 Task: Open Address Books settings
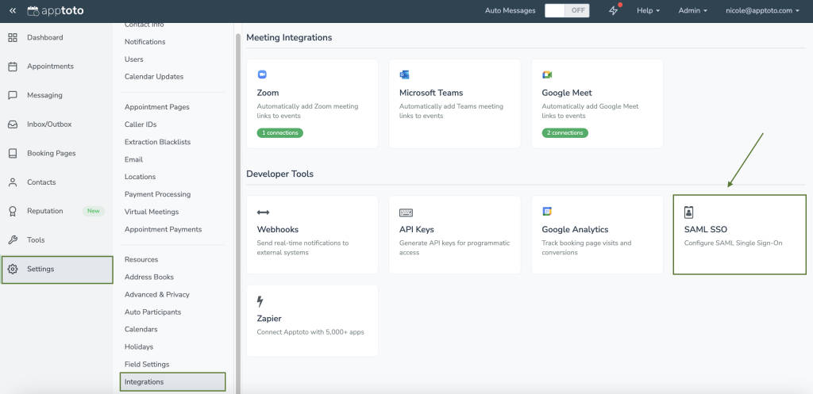point(149,277)
